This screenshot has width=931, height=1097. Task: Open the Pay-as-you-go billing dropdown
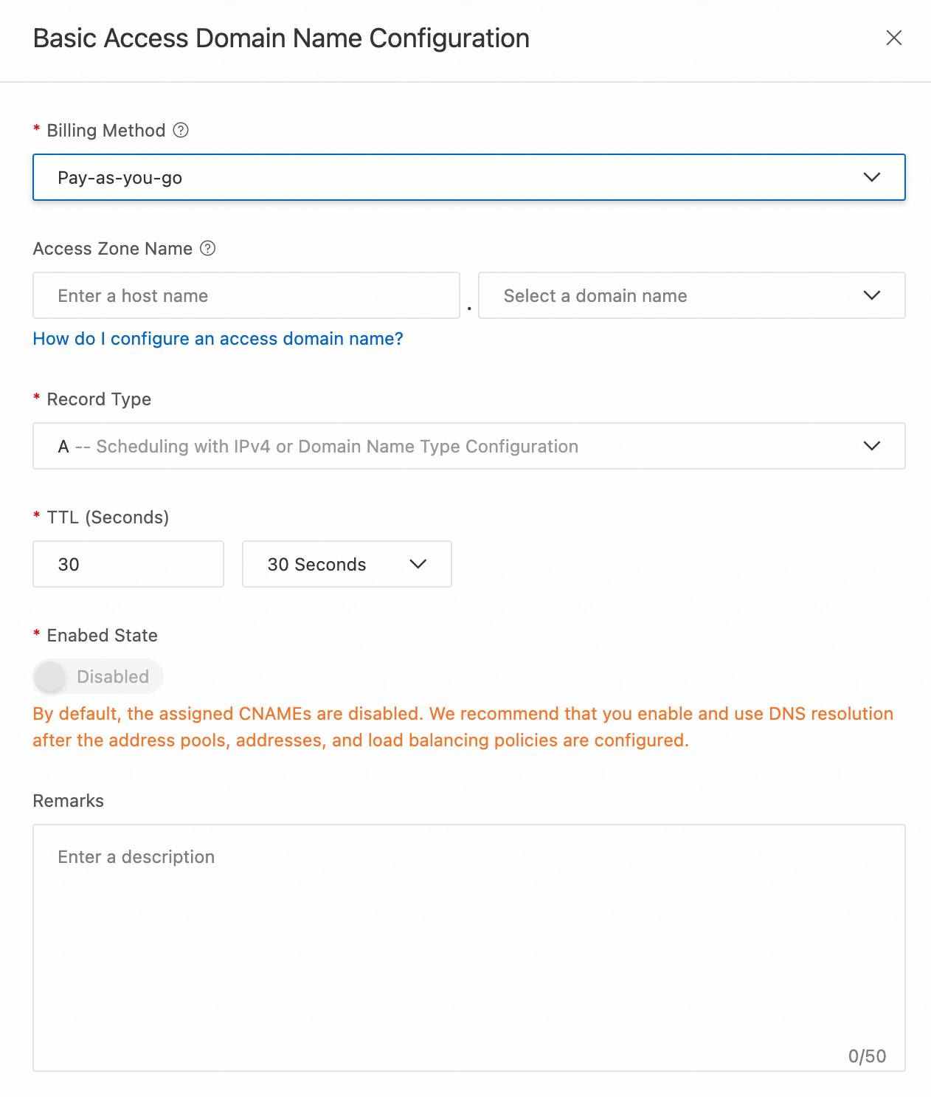468,177
